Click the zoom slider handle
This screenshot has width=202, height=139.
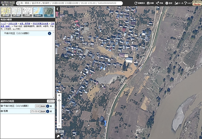[59, 100]
